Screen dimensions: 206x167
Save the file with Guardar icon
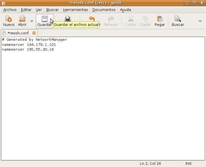point(44,19)
